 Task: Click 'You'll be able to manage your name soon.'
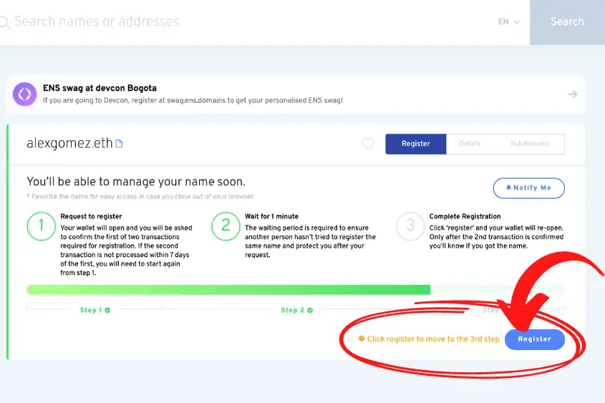pyautogui.click(x=136, y=182)
